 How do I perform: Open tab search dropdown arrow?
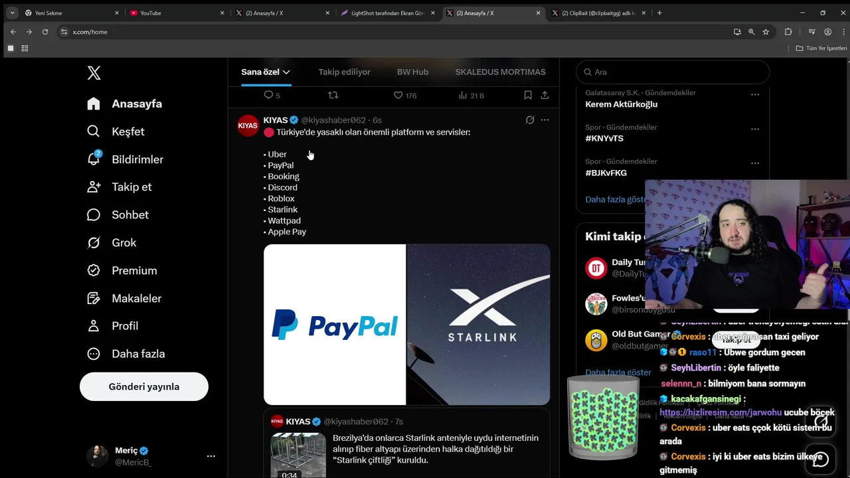click(x=12, y=13)
